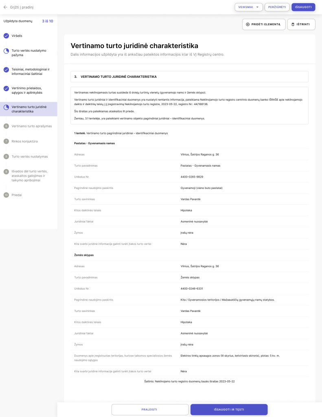The image size is (322, 417).
Task: Click the section heading text field
Action: (x=189, y=77)
